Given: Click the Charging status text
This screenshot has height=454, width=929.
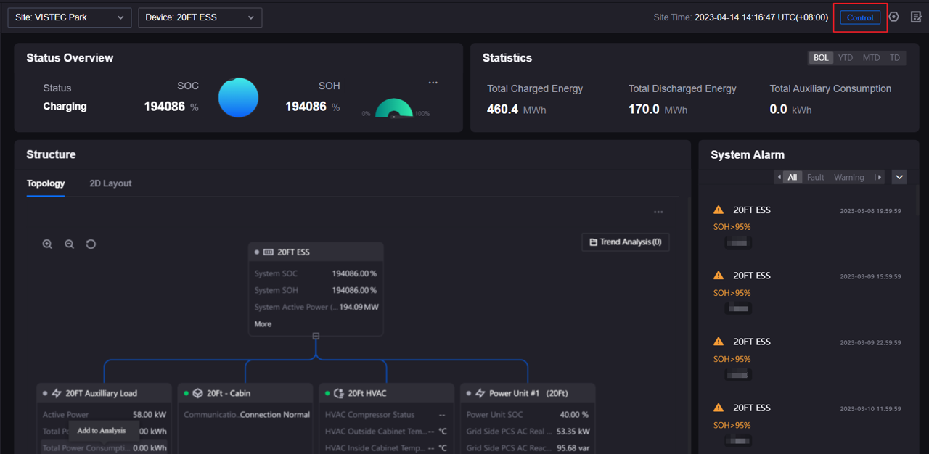Looking at the screenshot, I should [x=65, y=106].
